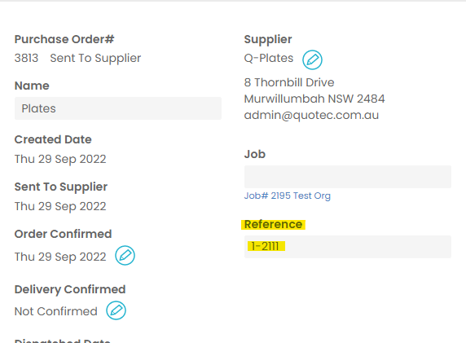Focus the Name field containing Plates
This screenshot has height=343, width=466.
tap(118, 108)
